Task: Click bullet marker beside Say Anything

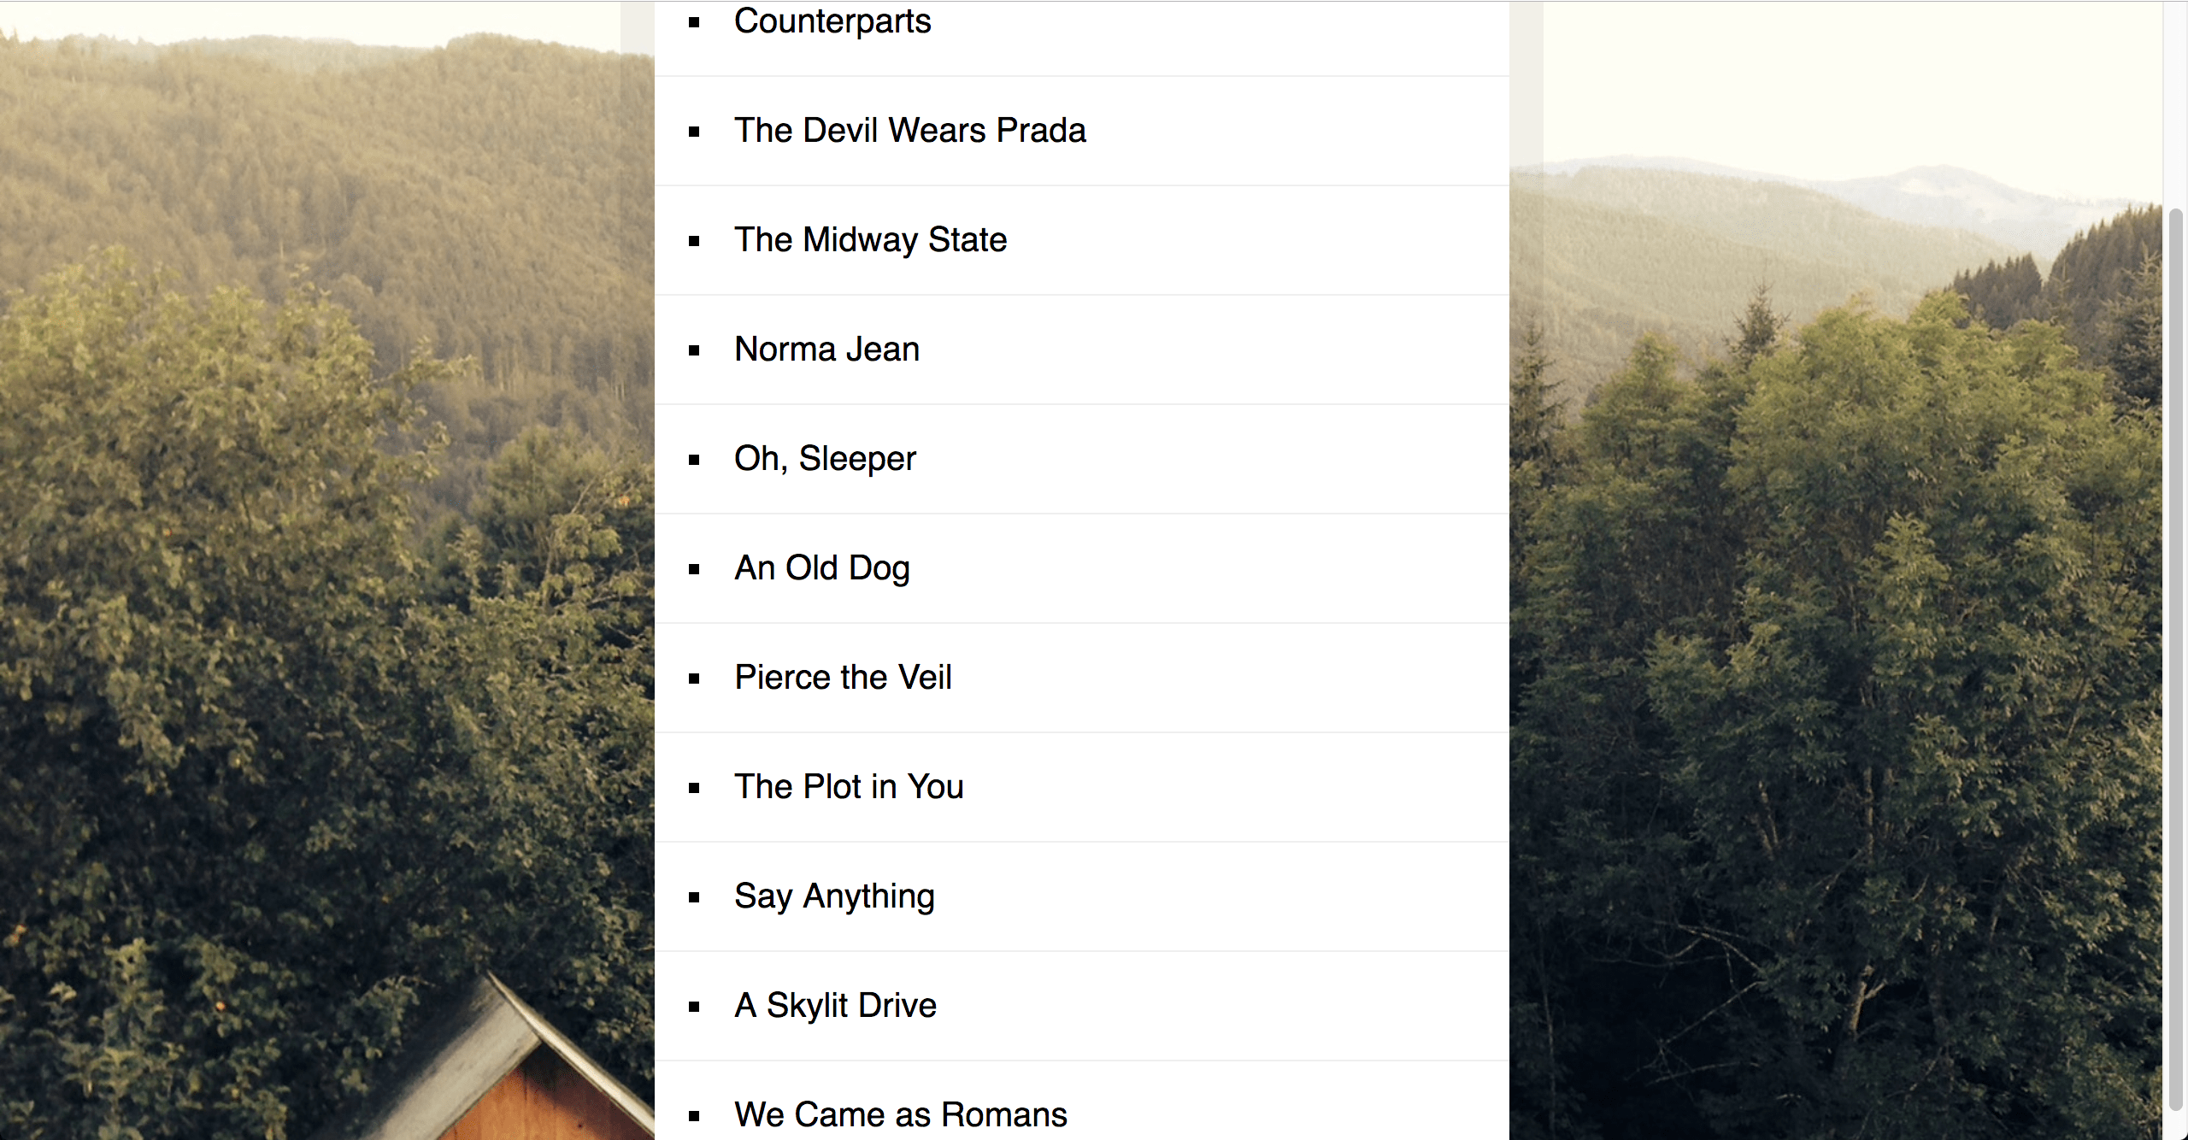Action: (694, 897)
